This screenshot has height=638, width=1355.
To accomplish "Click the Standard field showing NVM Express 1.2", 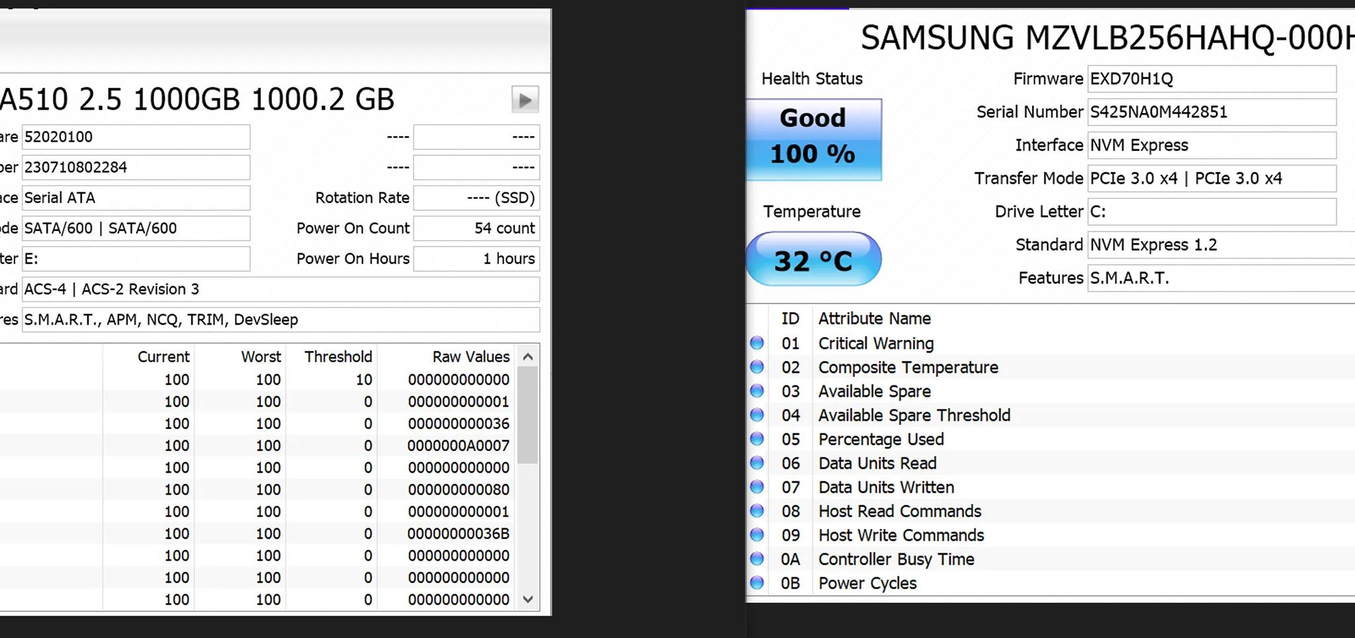I will pos(1221,245).
